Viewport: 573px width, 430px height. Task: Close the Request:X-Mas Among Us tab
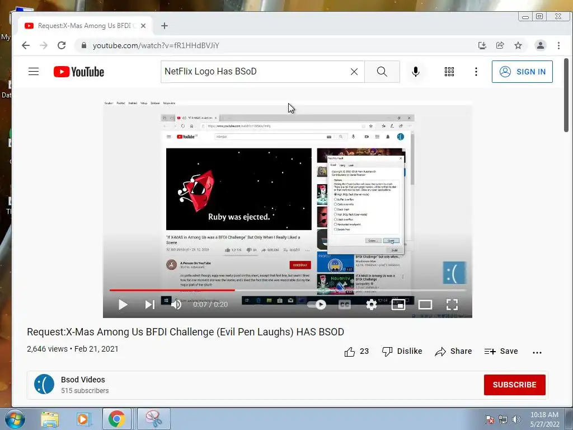pyautogui.click(x=143, y=26)
